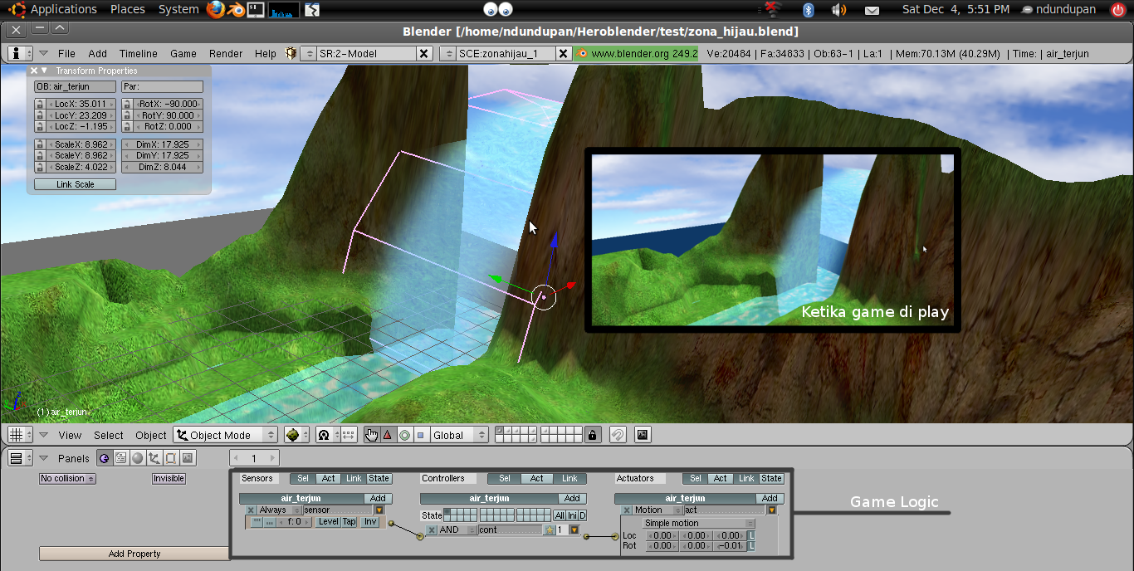
Task: Open the draw type shading selector
Action: click(x=296, y=435)
